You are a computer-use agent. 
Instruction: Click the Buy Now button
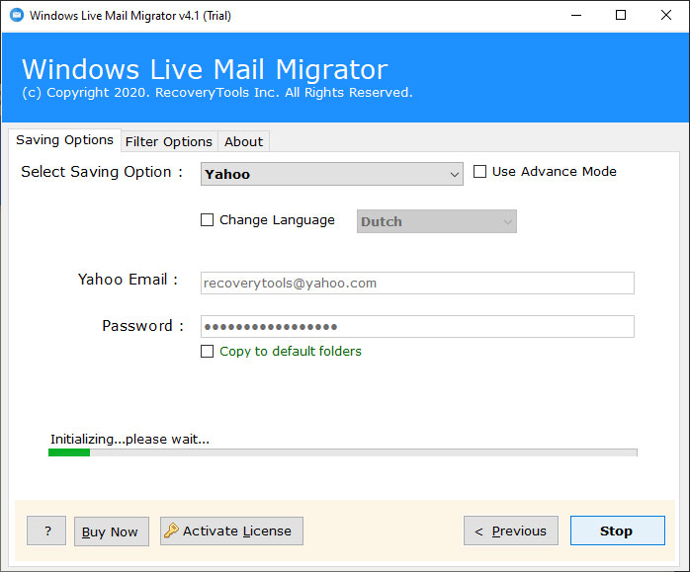click(112, 531)
